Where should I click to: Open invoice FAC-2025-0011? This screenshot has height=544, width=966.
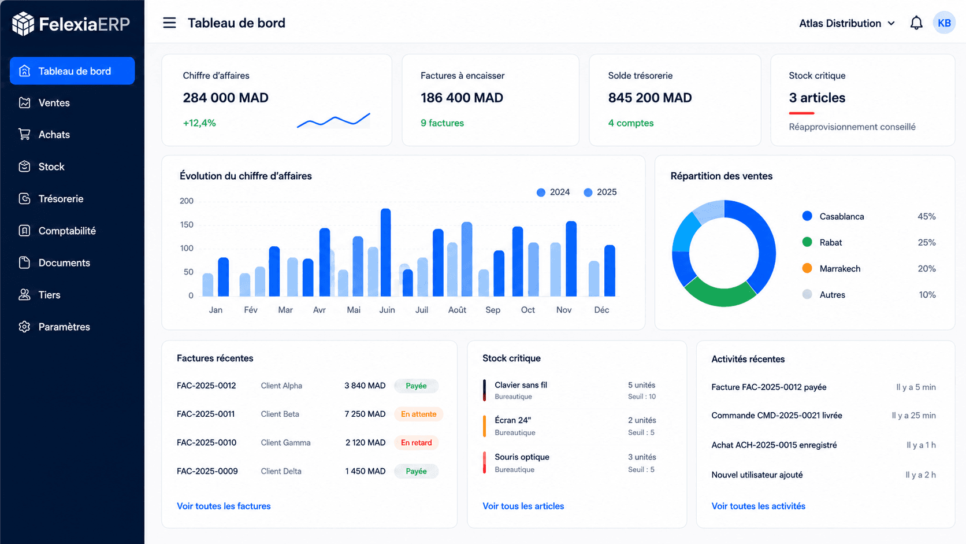206,414
